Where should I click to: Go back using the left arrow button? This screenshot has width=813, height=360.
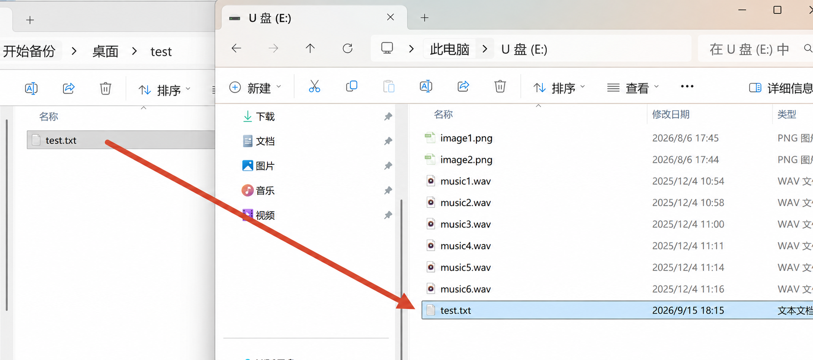click(x=236, y=48)
